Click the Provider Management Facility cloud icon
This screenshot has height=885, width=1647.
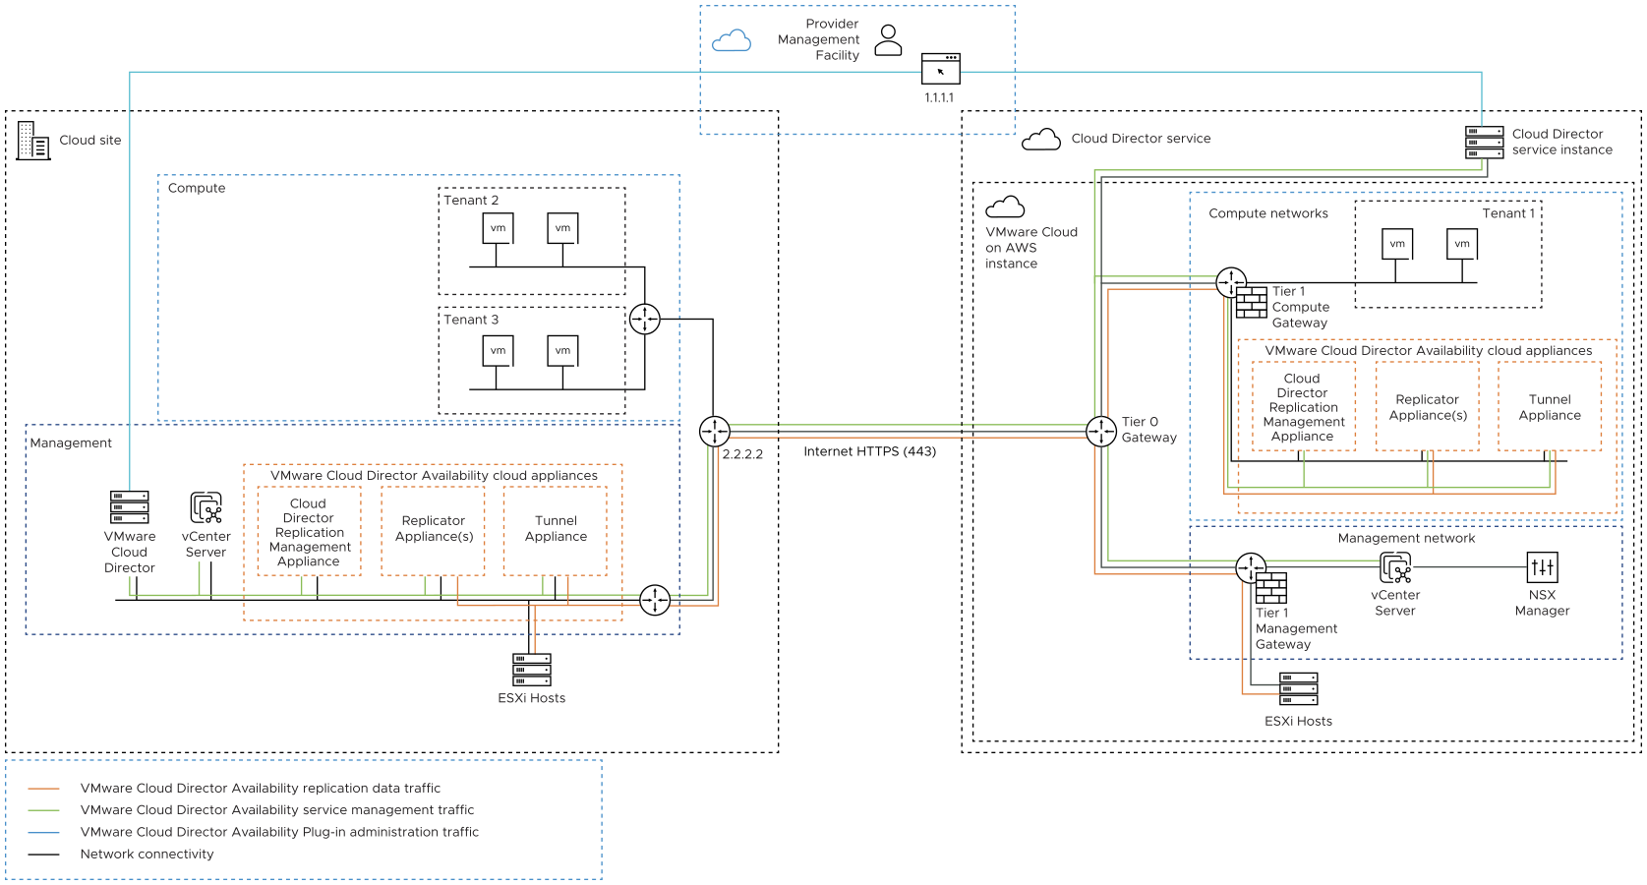click(x=732, y=40)
